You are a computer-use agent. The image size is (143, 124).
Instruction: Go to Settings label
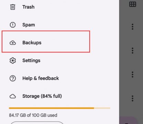coord(31,61)
